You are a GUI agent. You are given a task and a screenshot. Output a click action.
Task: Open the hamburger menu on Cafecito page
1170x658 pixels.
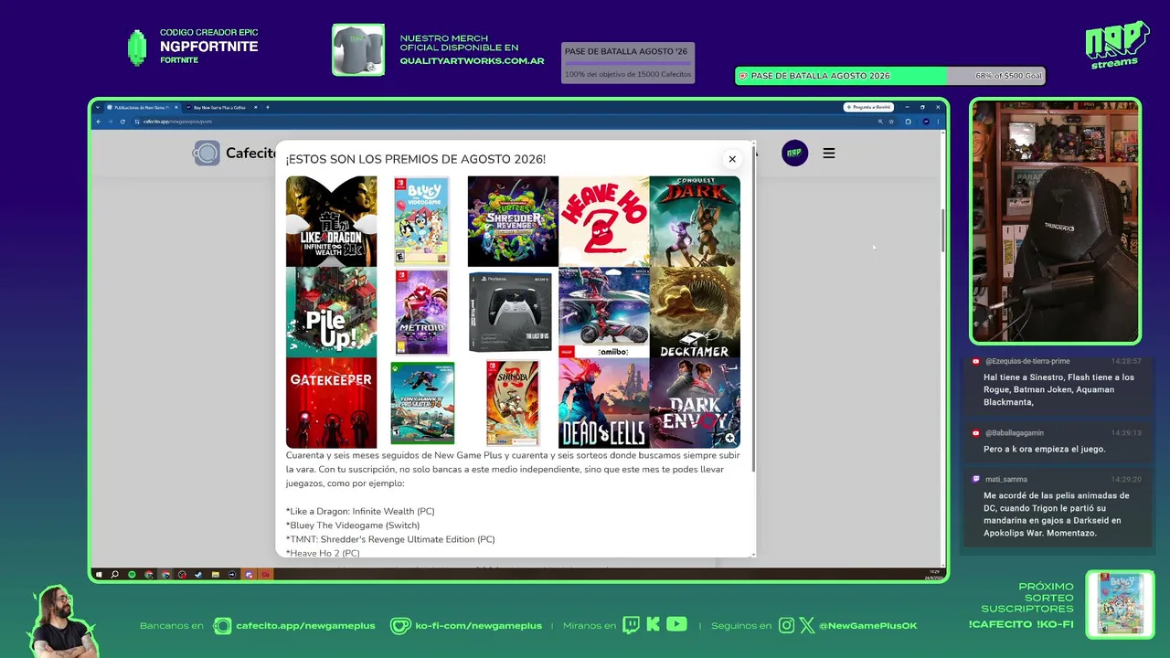(x=829, y=154)
